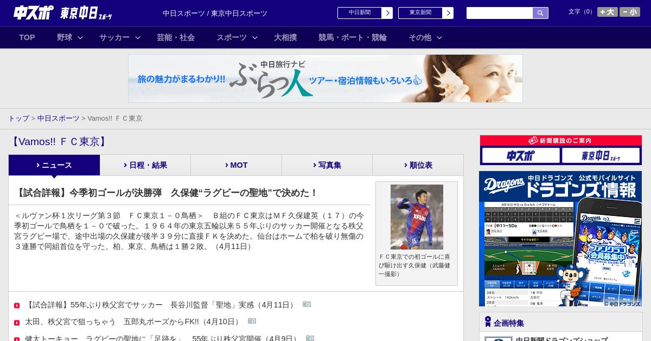Click the photo caption ＦＣ東京での初ゴールに喜び
The image size is (651, 341).
416,265
